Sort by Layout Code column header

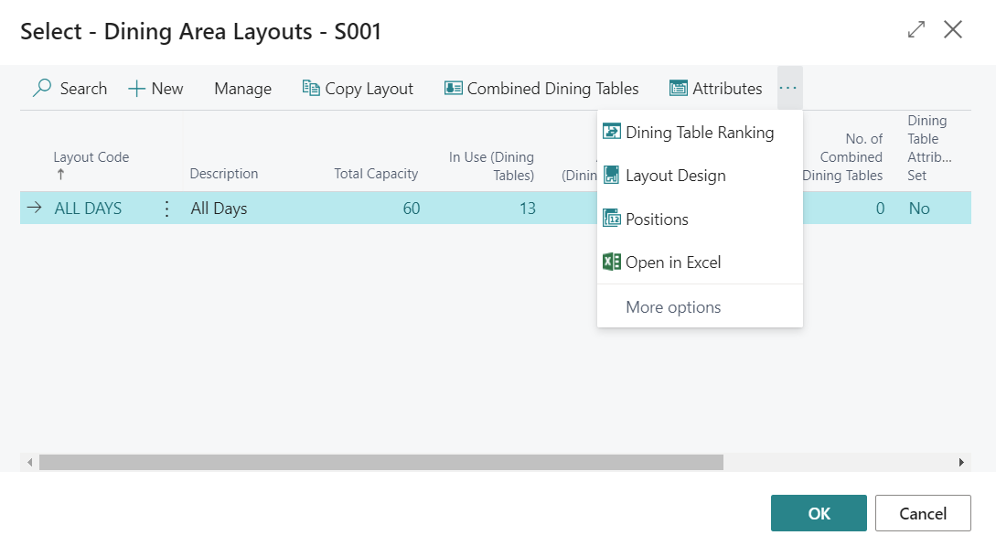(x=91, y=157)
